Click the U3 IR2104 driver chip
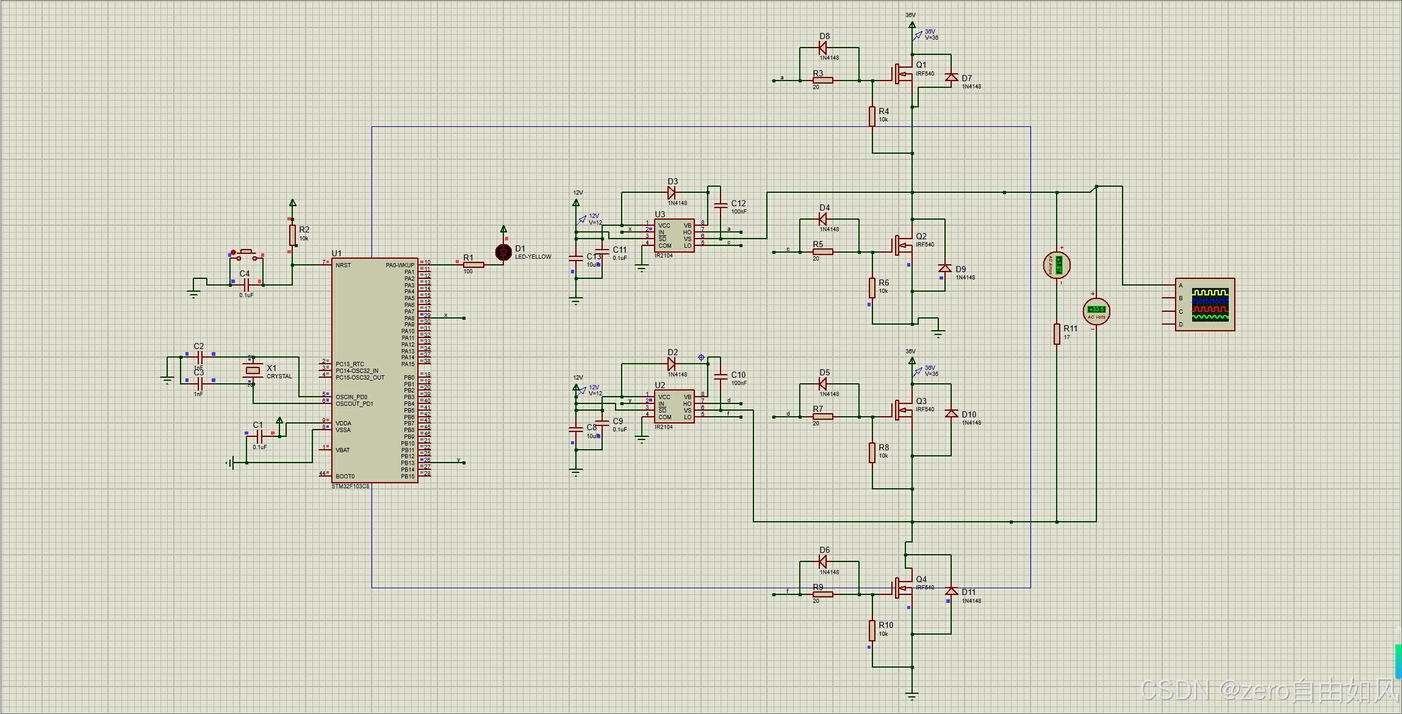Viewport: 1402px width, 714px height. click(674, 236)
